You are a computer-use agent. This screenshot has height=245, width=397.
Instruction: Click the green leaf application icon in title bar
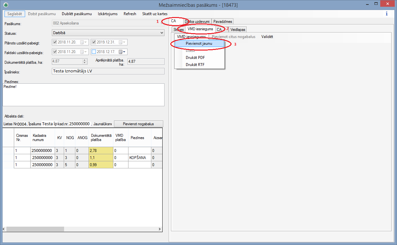pyautogui.click(x=5, y=5)
